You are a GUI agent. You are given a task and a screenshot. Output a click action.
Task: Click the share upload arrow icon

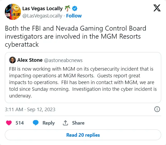coord(65,123)
